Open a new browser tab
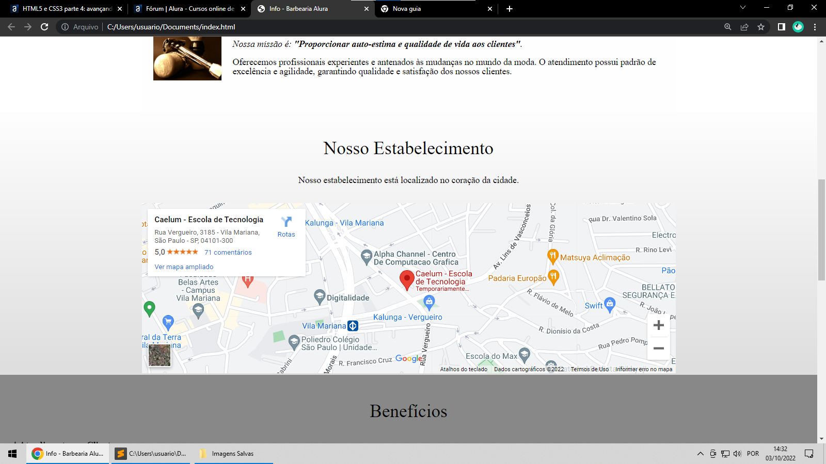 pyautogui.click(x=510, y=9)
